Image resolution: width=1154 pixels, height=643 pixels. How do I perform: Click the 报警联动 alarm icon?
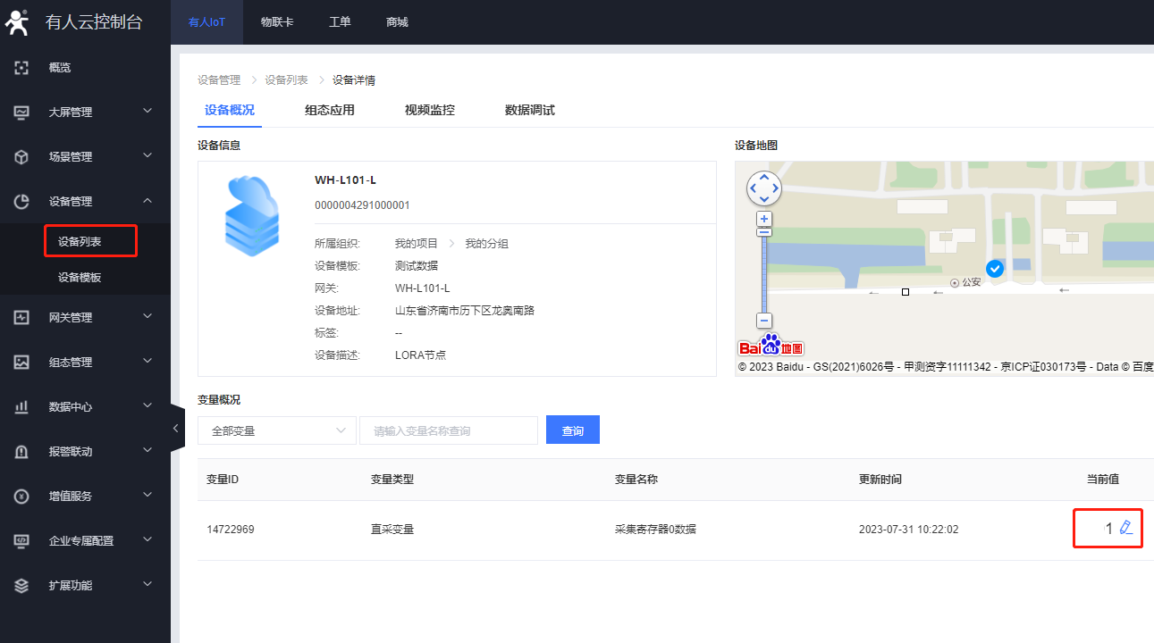click(22, 451)
